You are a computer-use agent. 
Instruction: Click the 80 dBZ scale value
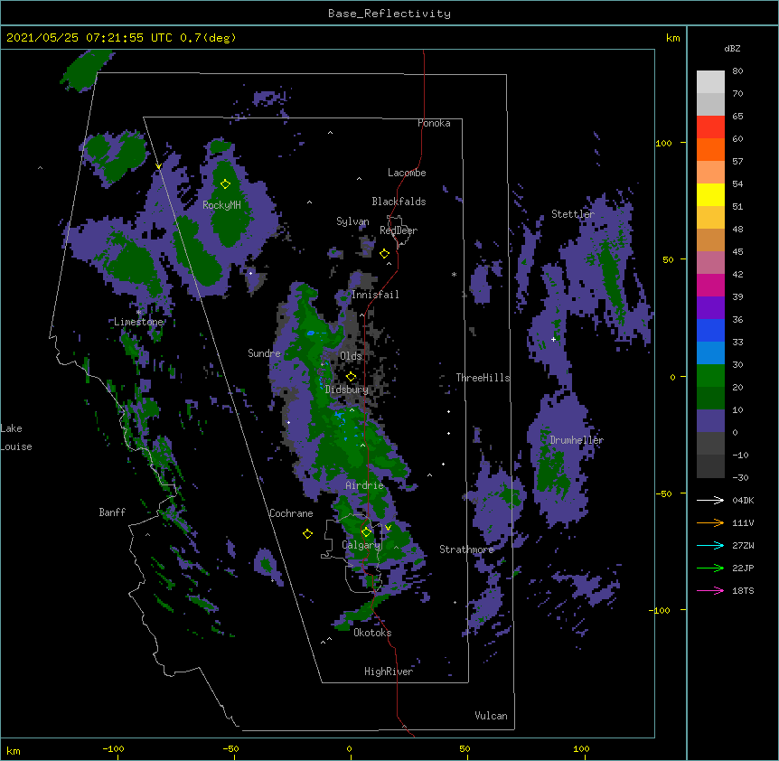(737, 71)
